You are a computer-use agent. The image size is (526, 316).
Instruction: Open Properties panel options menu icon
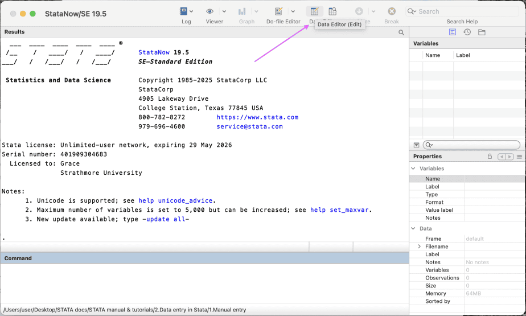click(520, 157)
